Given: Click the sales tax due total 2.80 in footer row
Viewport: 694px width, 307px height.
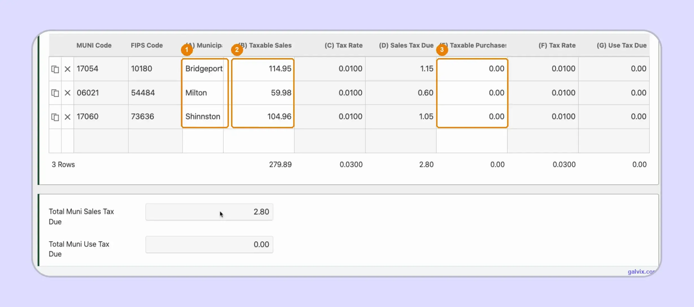Looking at the screenshot, I should pyautogui.click(x=426, y=165).
